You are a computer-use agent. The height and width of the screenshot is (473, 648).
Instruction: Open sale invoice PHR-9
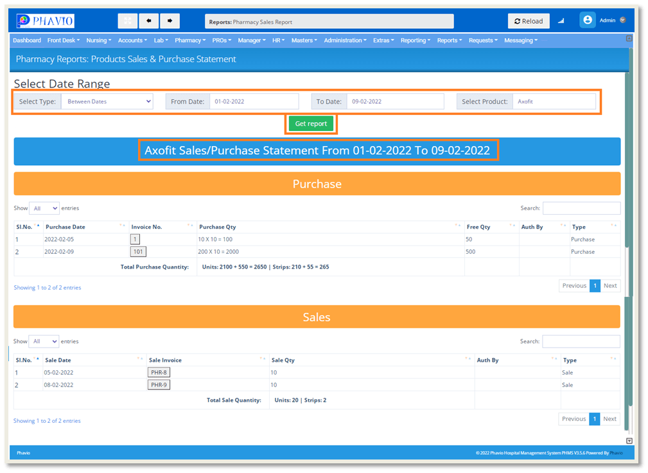159,384
